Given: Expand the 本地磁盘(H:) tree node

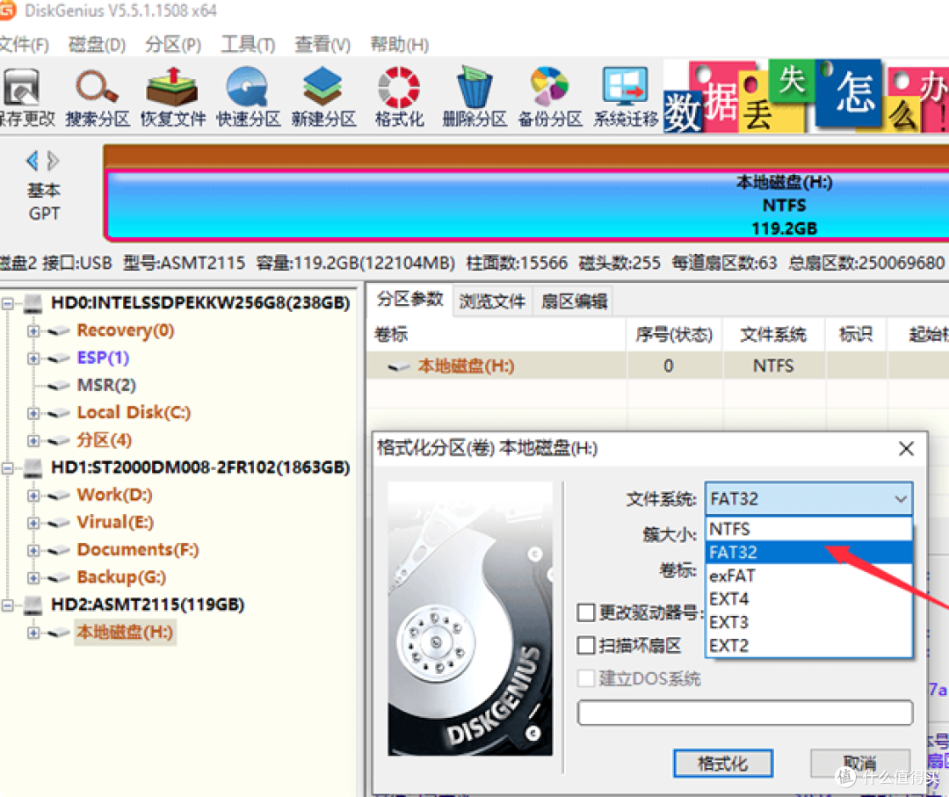Looking at the screenshot, I should point(33,633).
